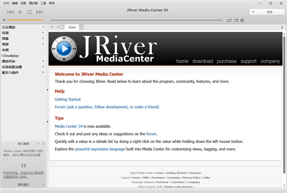Viewport: 287px width, 193px height.
Task: Open the Getting Started link
Action: coord(68,99)
